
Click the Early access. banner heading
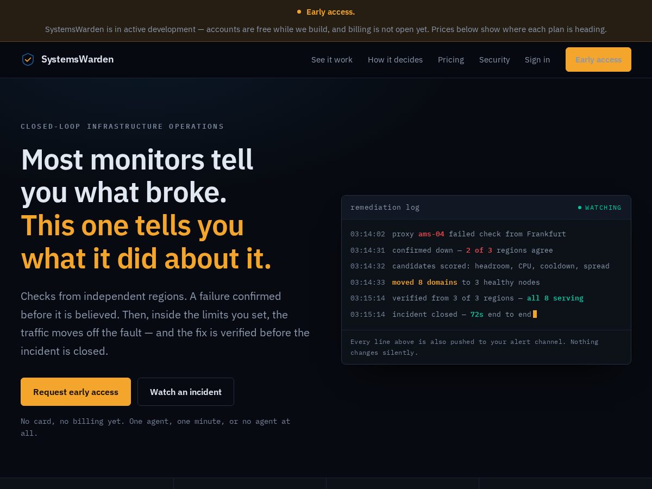click(x=330, y=12)
